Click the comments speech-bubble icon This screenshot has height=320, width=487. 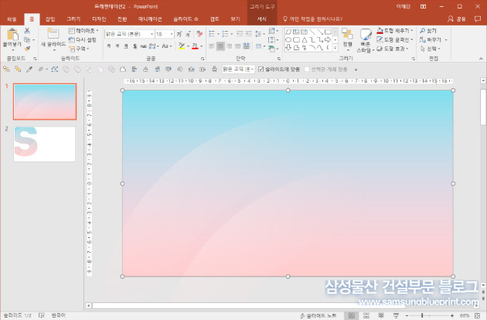478,19
